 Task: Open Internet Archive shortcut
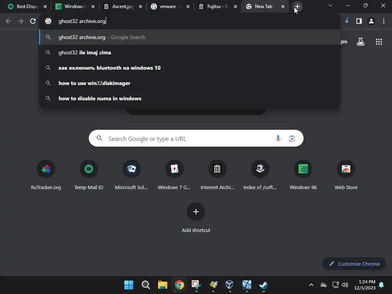pyautogui.click(x=217, y=175)
